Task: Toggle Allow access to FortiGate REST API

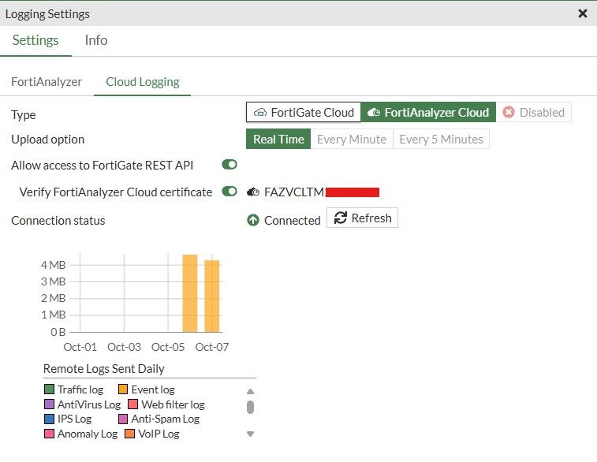Action: 229,165
